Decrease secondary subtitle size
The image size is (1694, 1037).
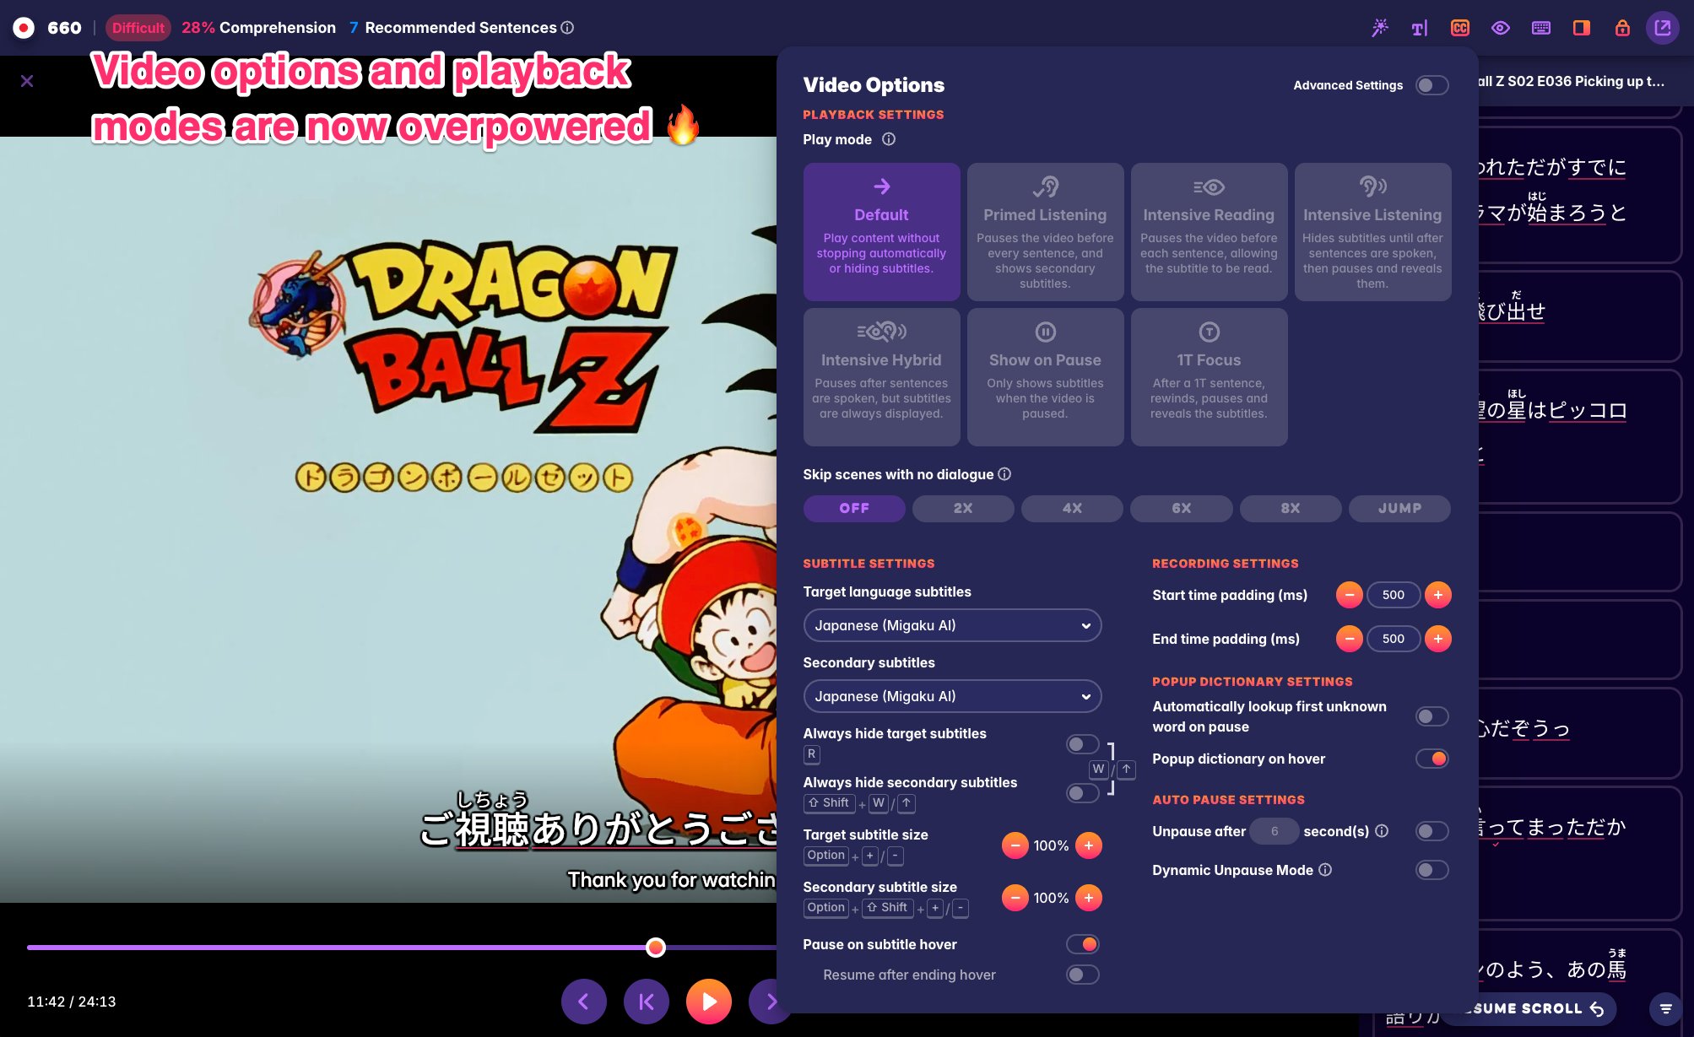1015,898
